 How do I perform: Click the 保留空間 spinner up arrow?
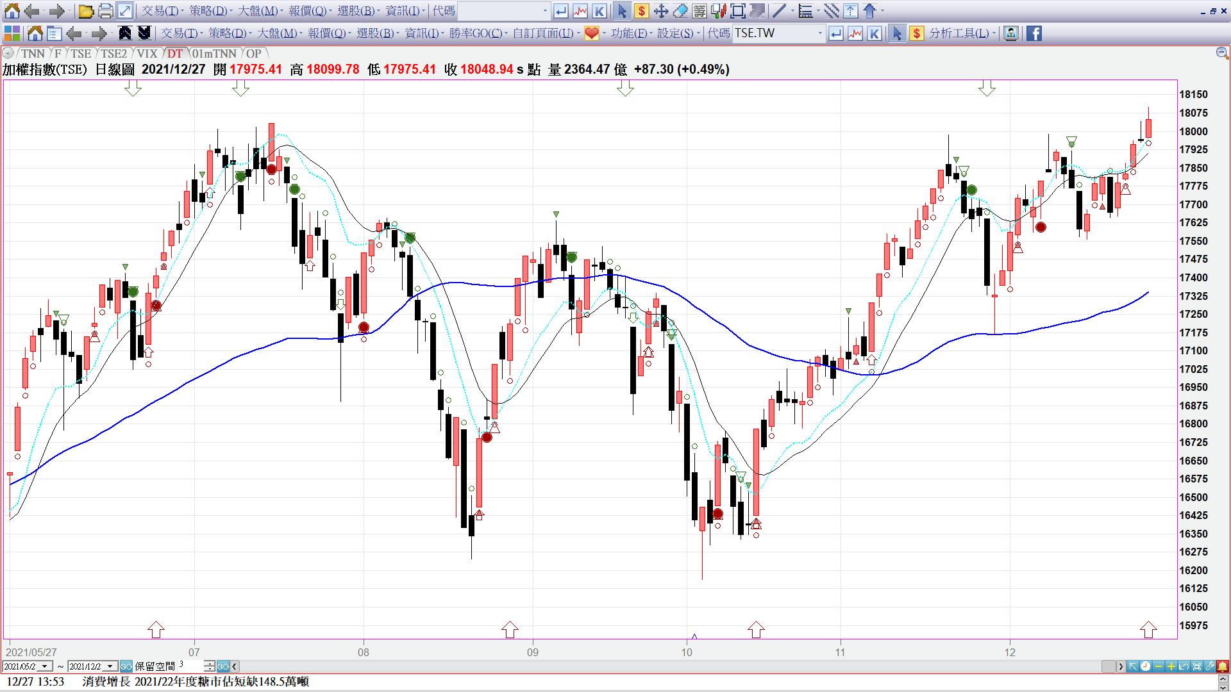[210, 664]
